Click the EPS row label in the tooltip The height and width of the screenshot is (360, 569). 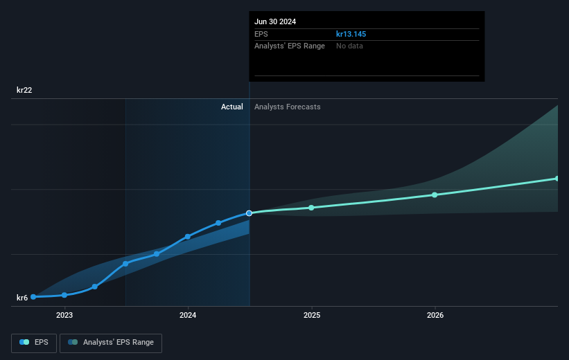point(261,34)
